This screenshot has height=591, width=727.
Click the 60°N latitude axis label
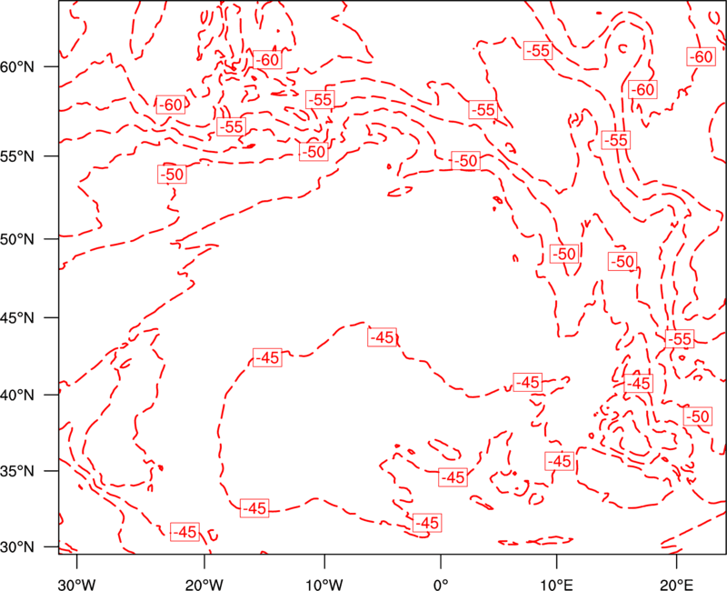point(17,66)
